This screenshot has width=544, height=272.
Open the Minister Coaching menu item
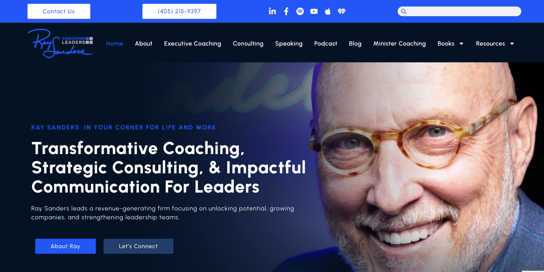[399, 44]
